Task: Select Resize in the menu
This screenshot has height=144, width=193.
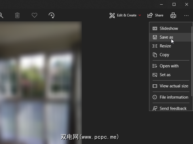Action: [170, 46]
